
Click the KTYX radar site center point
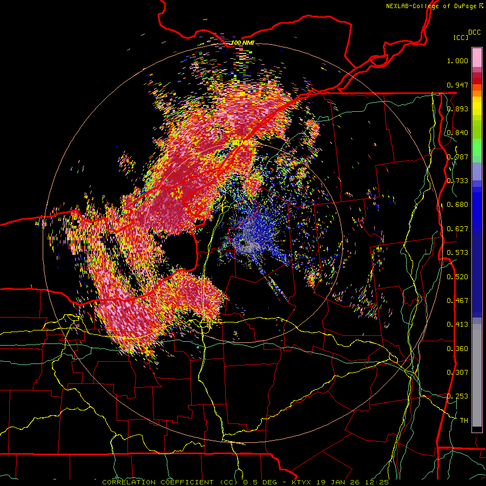coord(242,242)
